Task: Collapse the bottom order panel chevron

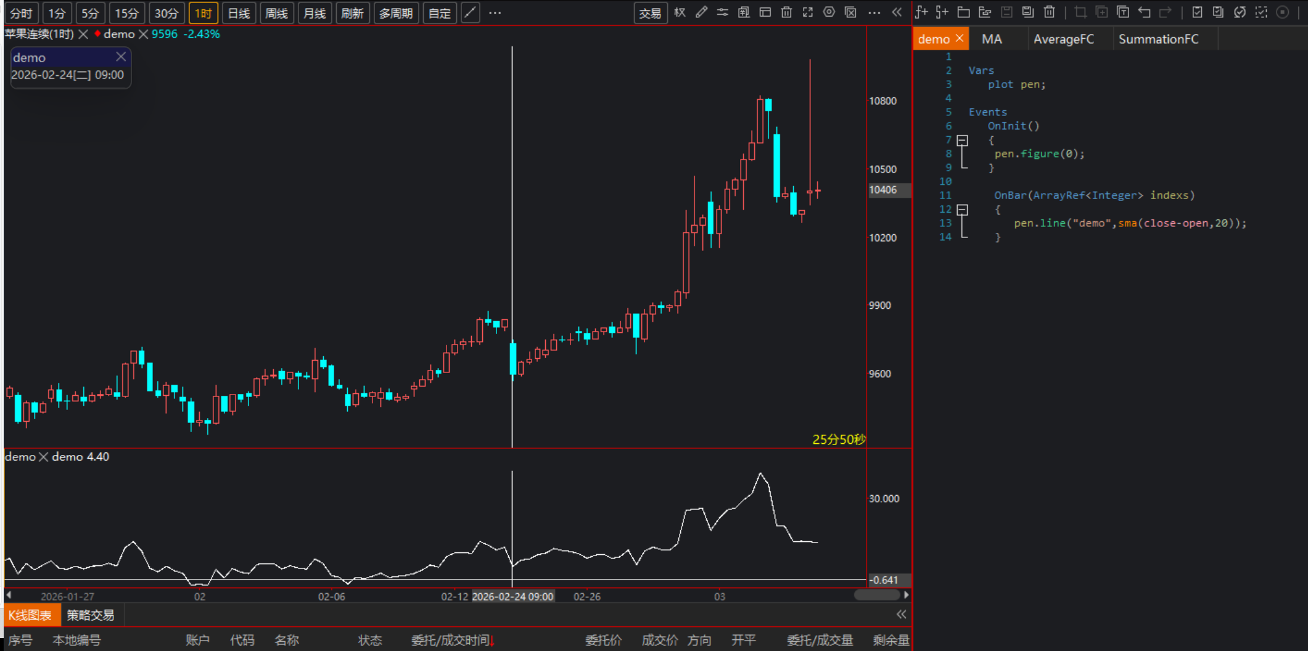Action: click(x=901, y=614)
